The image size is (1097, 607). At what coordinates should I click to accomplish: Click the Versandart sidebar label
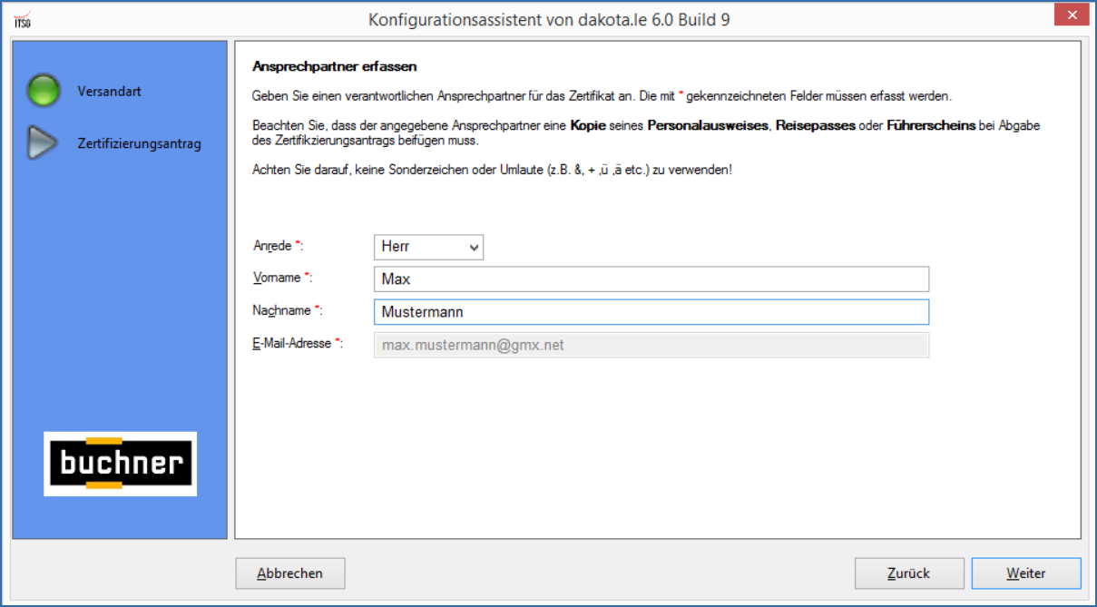(112, 91)
